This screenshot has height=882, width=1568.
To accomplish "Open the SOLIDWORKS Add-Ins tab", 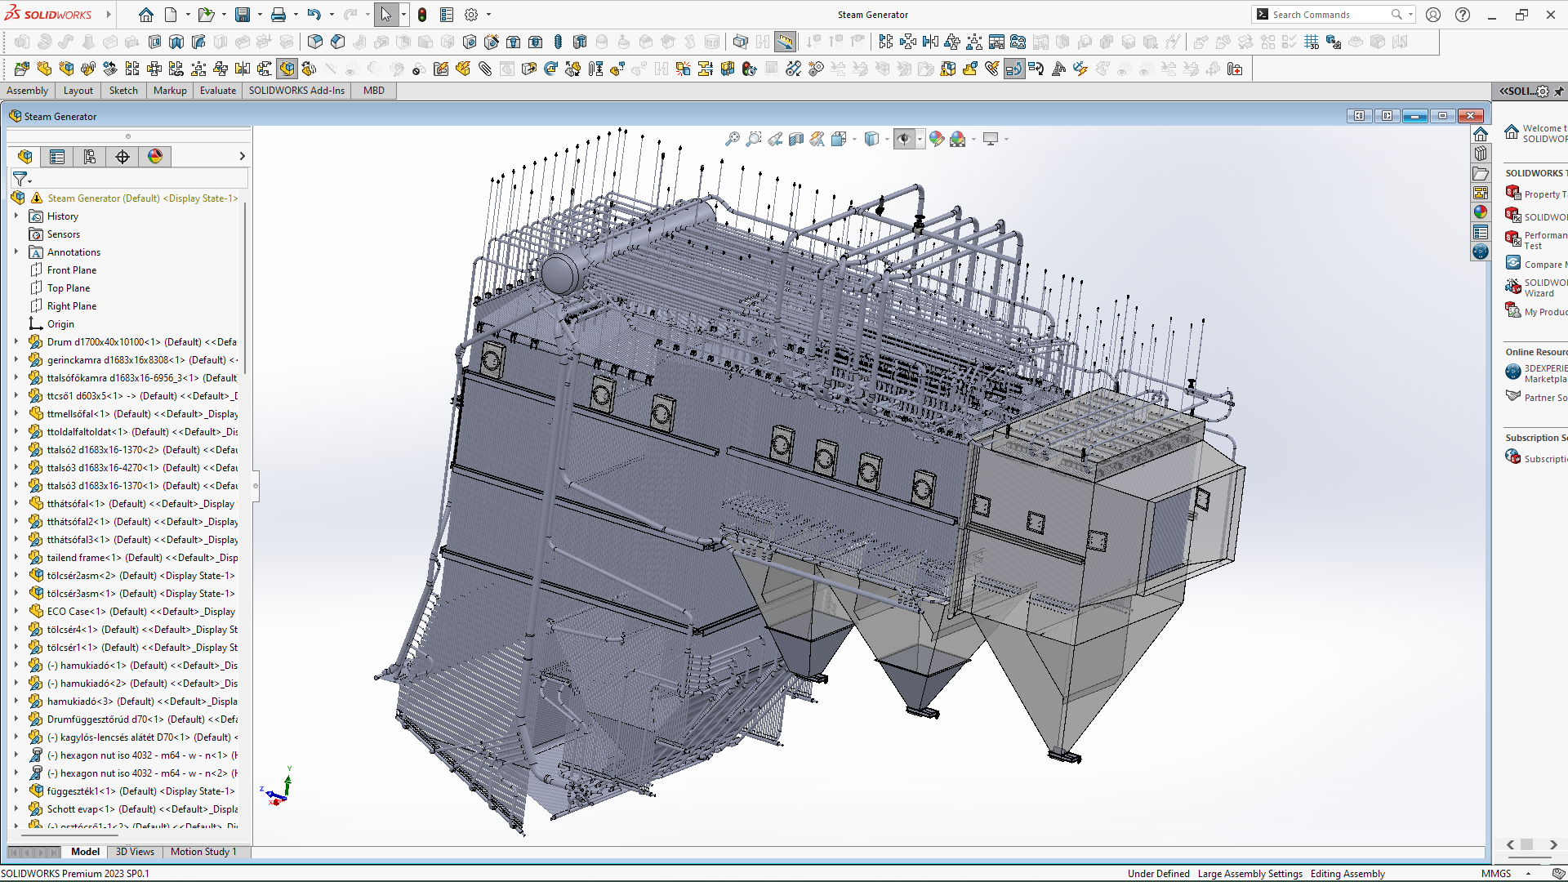I will coord(296,91).
